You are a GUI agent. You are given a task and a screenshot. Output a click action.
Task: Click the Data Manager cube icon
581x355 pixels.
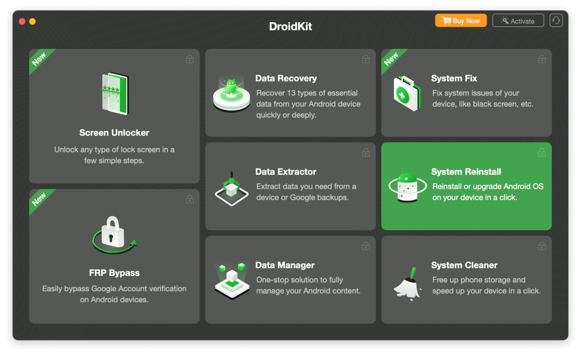click(x=232, y=281)
